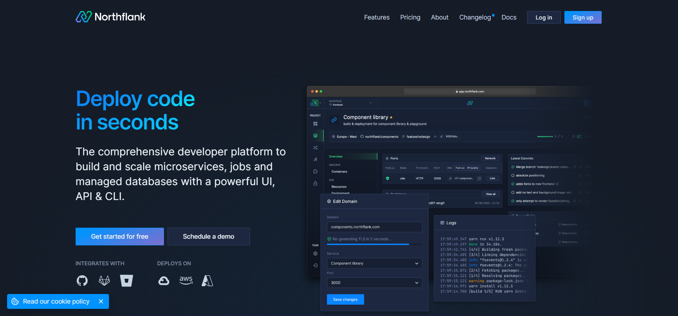Dismiss the cookie policy banner

(x=101, y=301)
